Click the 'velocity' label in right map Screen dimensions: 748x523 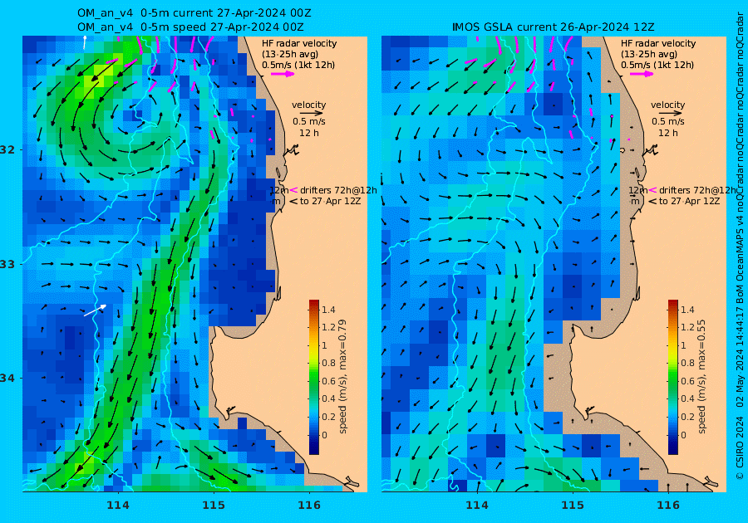[668, 105]
